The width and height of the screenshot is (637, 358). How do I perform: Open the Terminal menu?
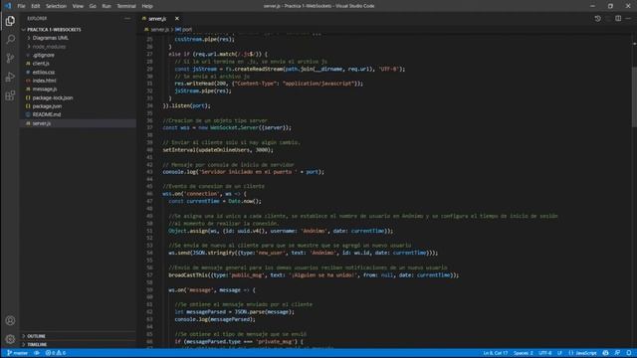pos(126,6)
